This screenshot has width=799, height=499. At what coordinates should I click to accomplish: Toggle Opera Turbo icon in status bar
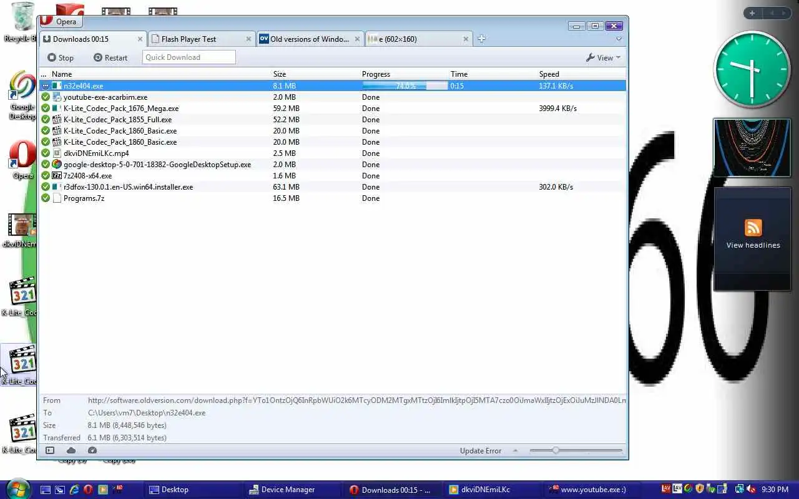click(x=92, y=450)
